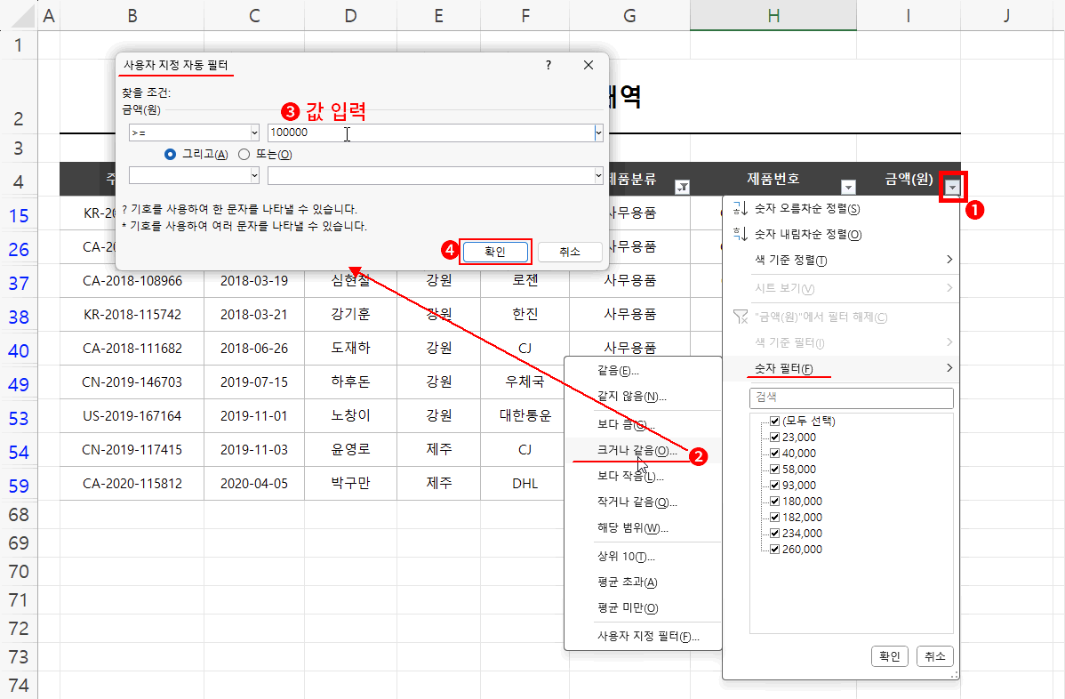Viewport: 1065px width, 699px height.
Task: Click cell 강기훈
Action: (350, 315)
